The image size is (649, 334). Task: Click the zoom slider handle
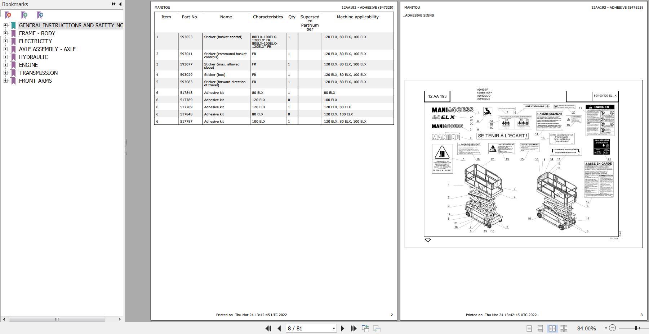pyautogui.click(x=636, y=328)
